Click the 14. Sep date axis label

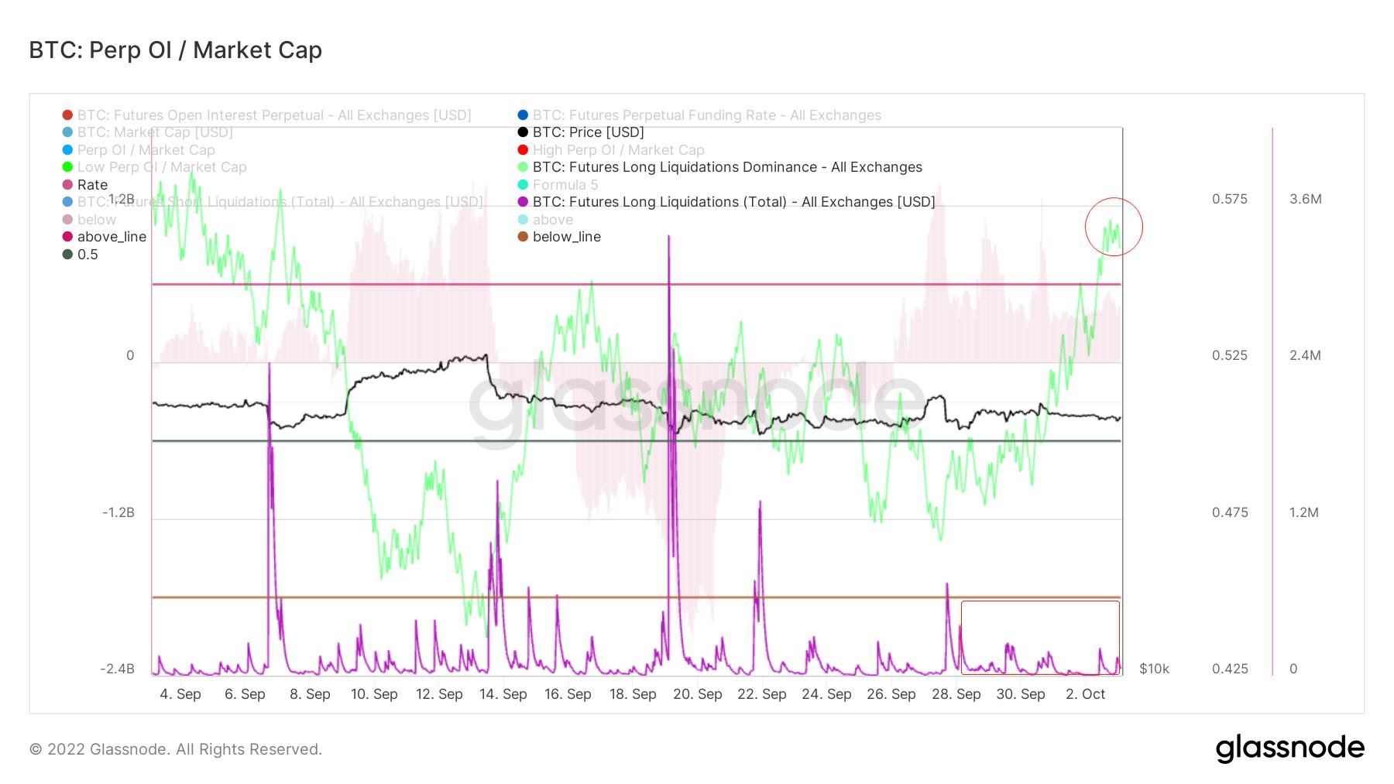(x=503, y=694)
